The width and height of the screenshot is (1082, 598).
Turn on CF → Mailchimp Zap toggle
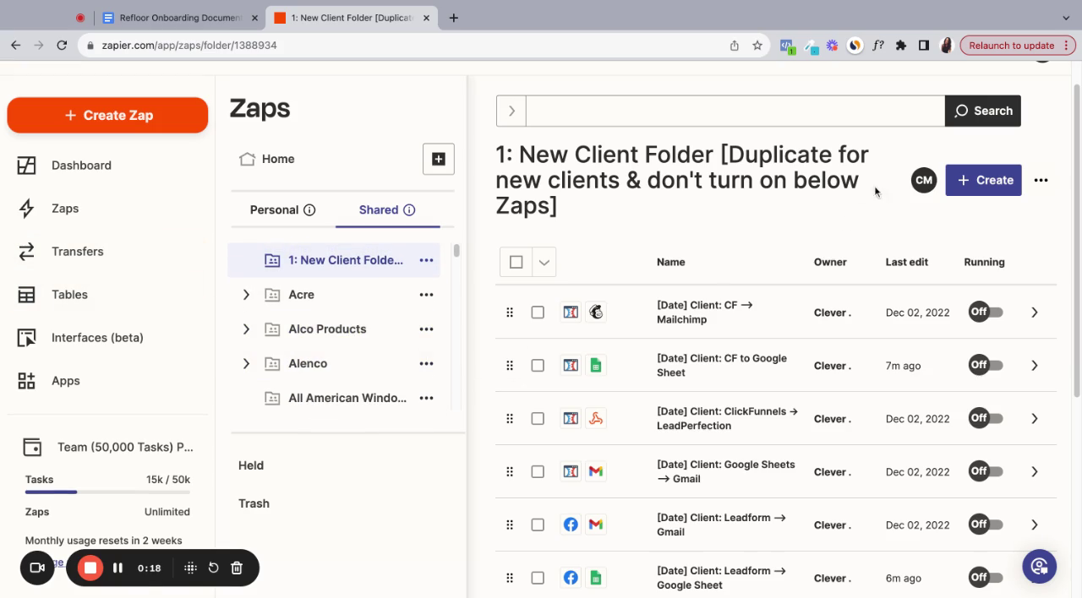tap(986, 313)
